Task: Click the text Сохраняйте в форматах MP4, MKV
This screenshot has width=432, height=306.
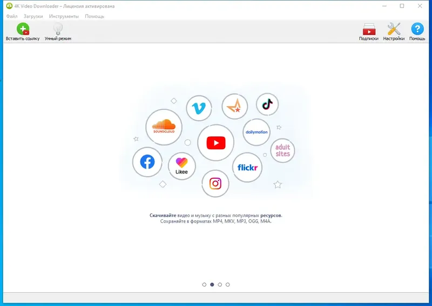Action: coord(215,221)
